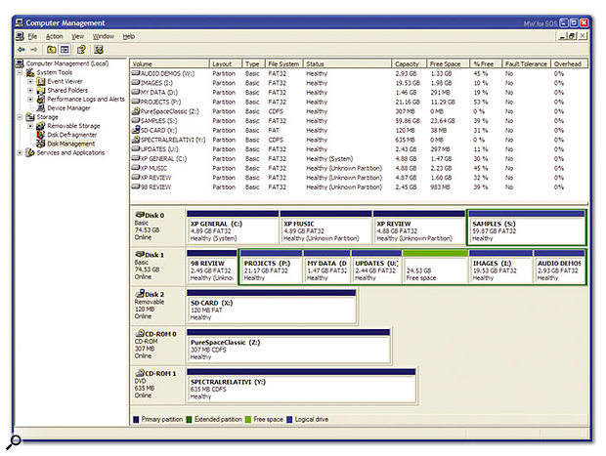Collapse the System Tools tree node
This screenshot has width=606, height=456.
[20, 72]
